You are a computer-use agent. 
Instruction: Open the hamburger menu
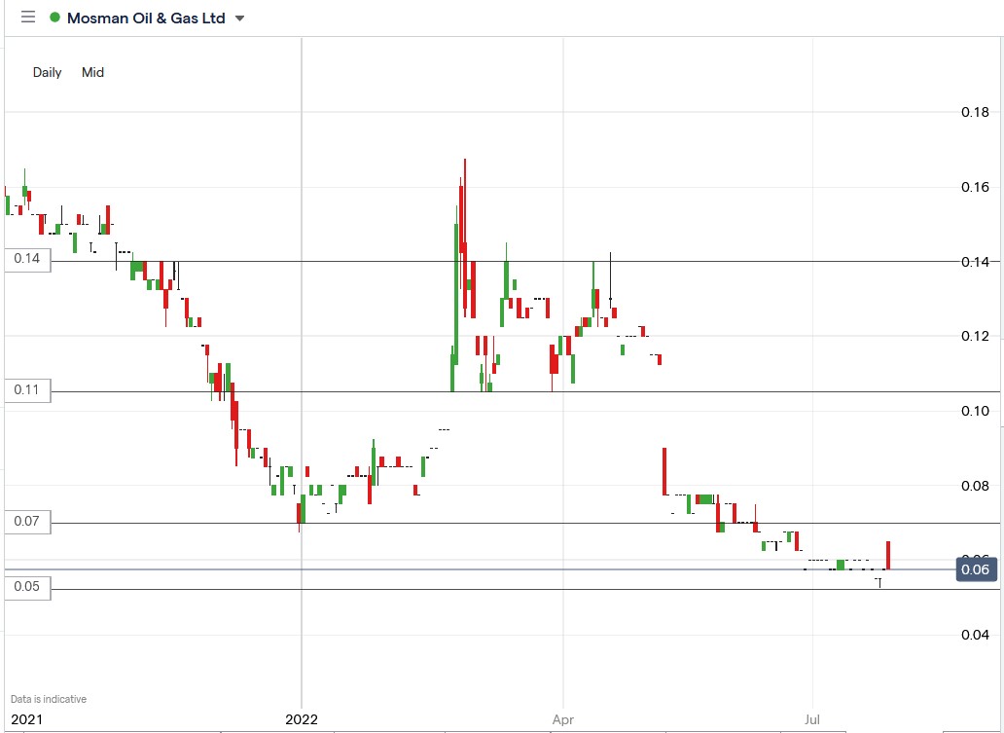[27, 18]
